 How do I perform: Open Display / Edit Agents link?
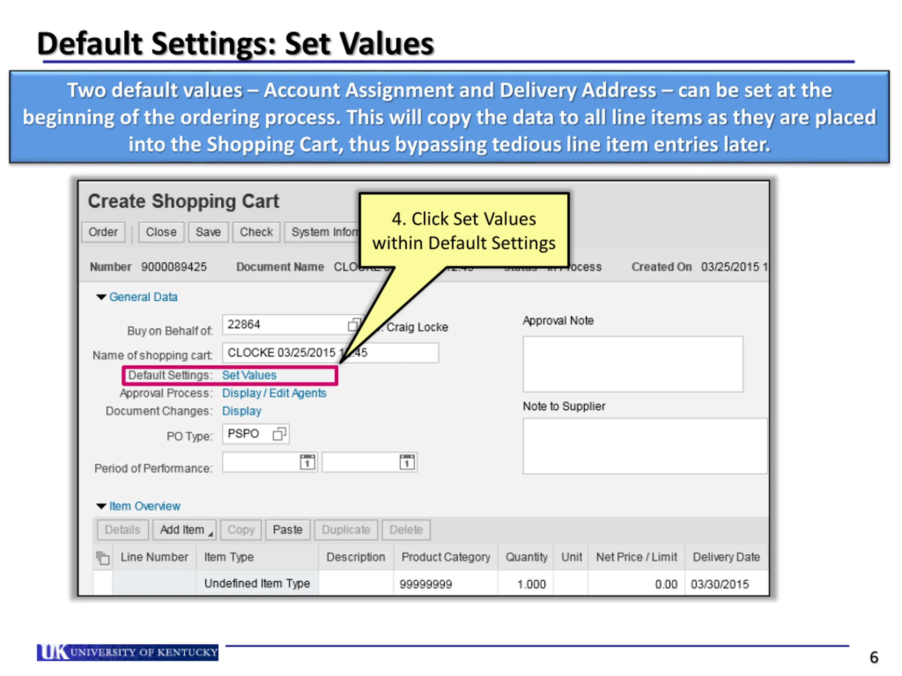pyautogui.click(x=274, y=393)
